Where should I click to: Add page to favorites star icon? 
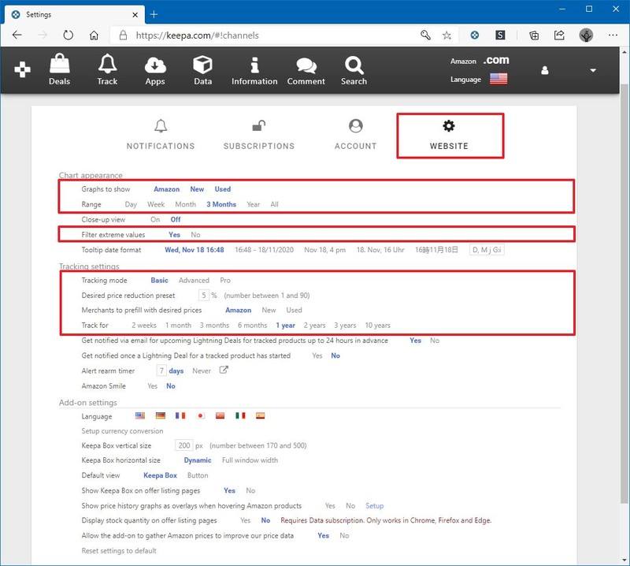(447, 35)
